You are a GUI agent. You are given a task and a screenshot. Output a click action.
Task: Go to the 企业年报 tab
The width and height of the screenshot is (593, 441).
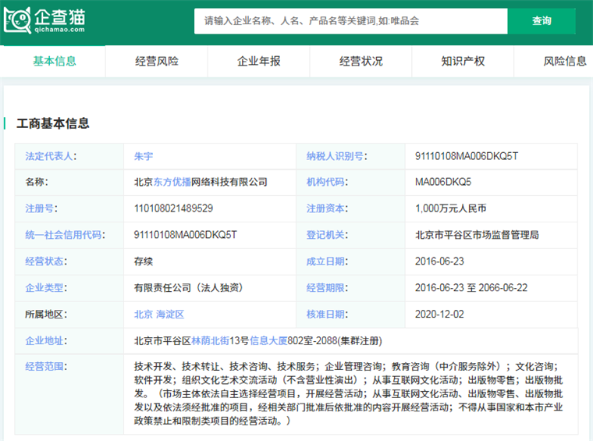tap(259, 61)
